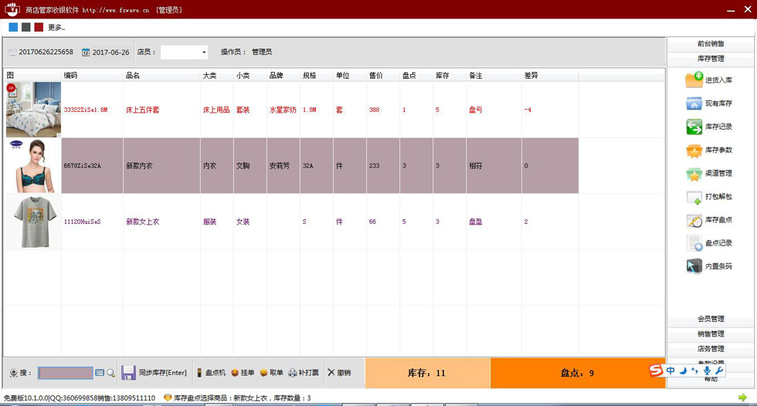Click the 售价 column header
Image resolution: width=757 pixels, height=406 pixels.
click(x=383, y=75)
